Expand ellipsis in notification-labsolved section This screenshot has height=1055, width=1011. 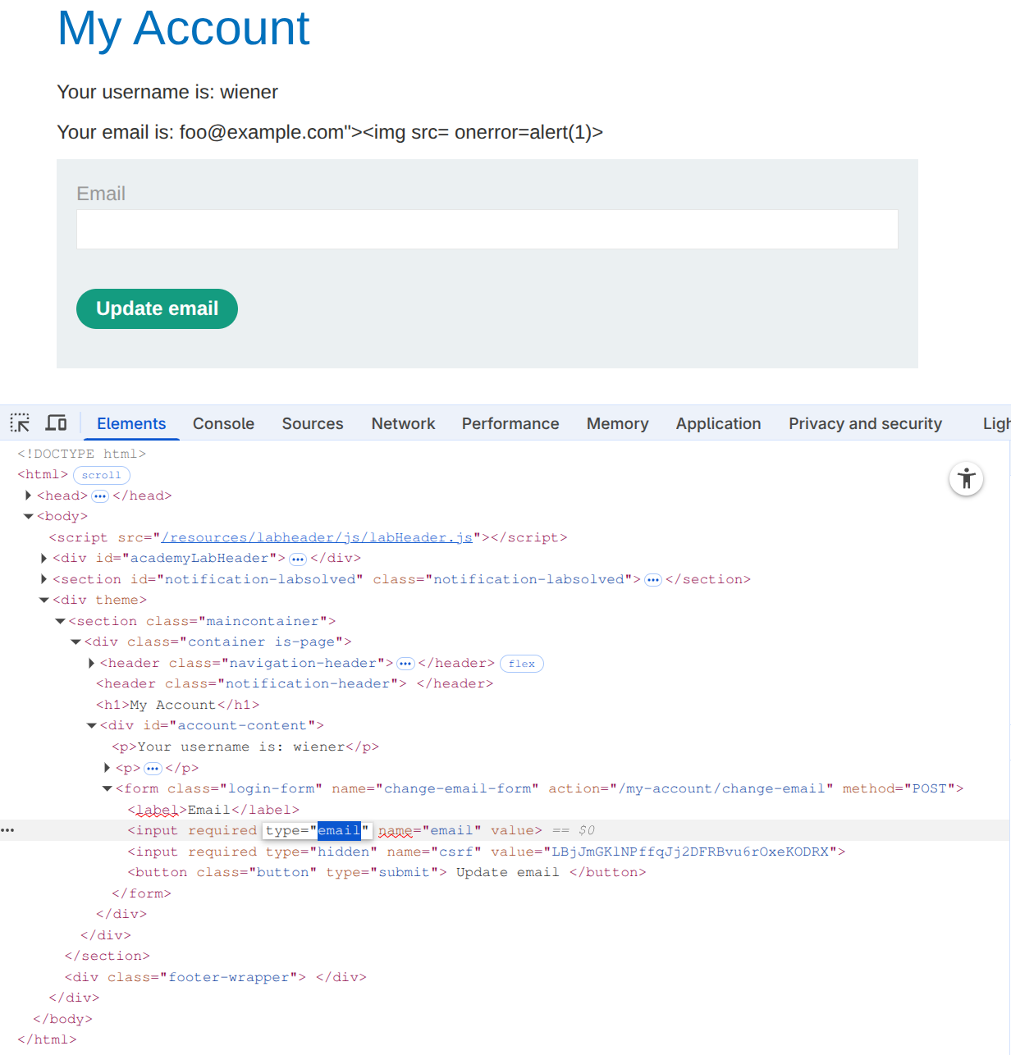(652, 580)
